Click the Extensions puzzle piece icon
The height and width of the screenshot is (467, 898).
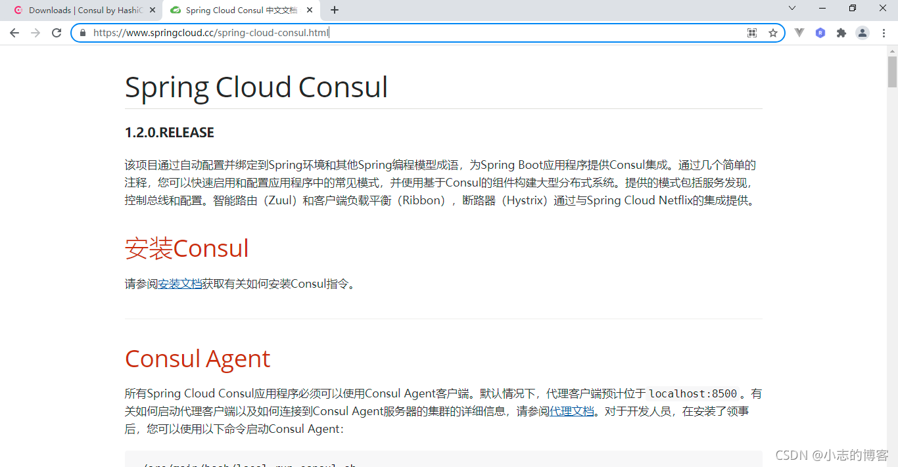point(841,32)
